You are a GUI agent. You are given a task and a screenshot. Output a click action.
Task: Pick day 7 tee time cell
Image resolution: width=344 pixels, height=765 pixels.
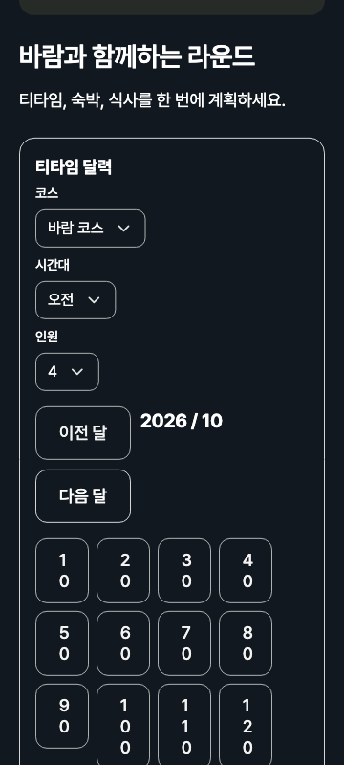[184, 644]
